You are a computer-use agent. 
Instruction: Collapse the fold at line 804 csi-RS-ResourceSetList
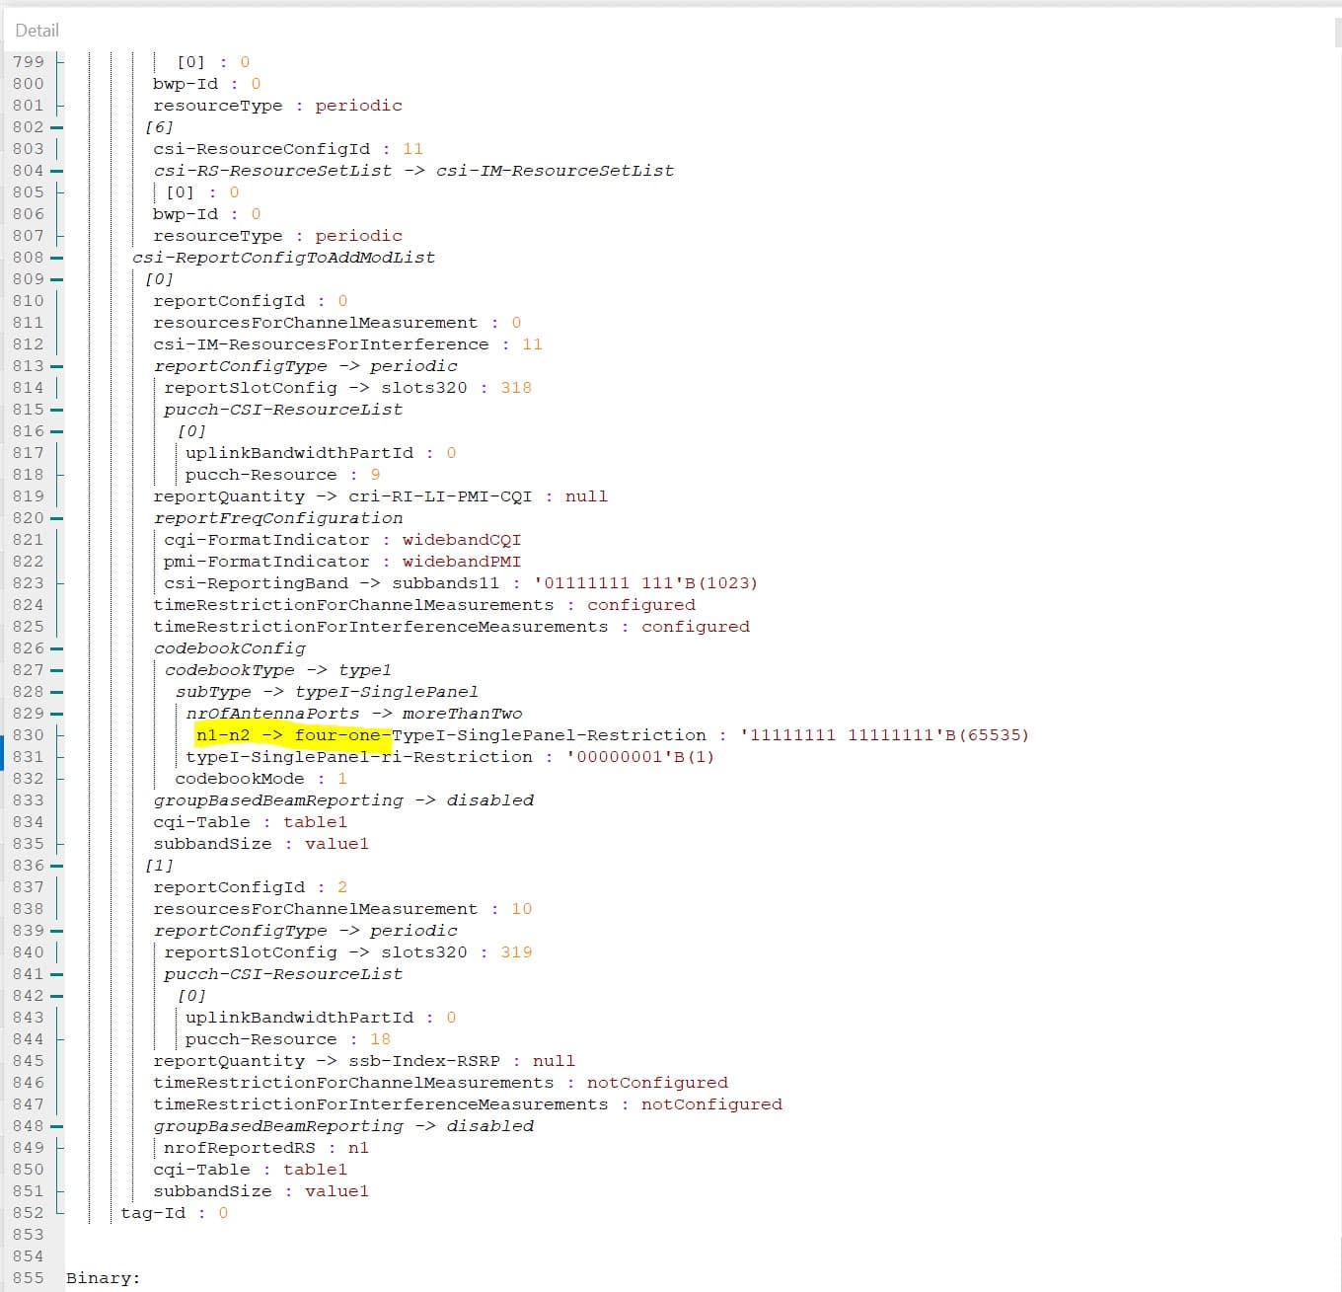pyautogui.click(x=57, y=171)
